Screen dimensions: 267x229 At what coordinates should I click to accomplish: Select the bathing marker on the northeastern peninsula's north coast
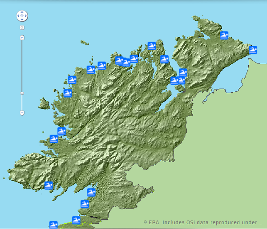[x=224, y=36]
